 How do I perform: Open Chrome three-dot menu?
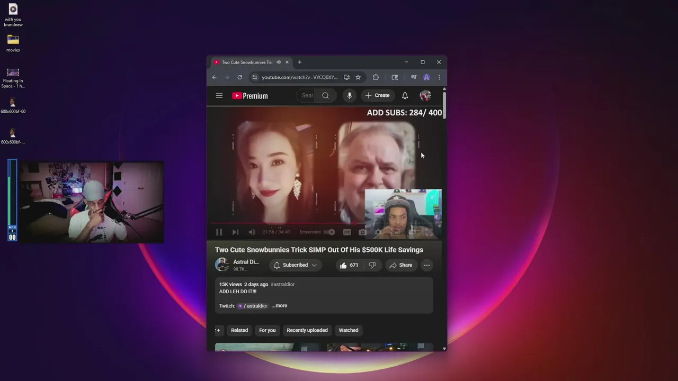tap(439, 77)
